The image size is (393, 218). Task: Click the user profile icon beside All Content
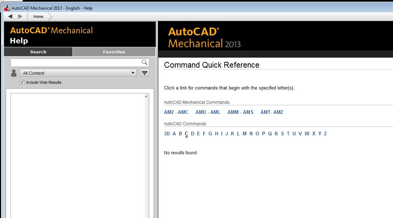click(x=14, y=73)
